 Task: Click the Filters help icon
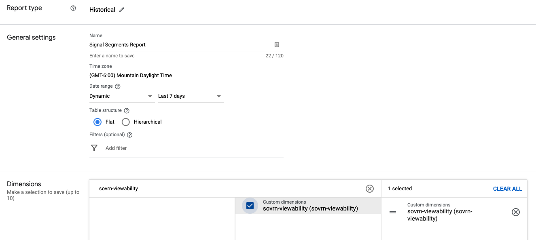point(129,135)
